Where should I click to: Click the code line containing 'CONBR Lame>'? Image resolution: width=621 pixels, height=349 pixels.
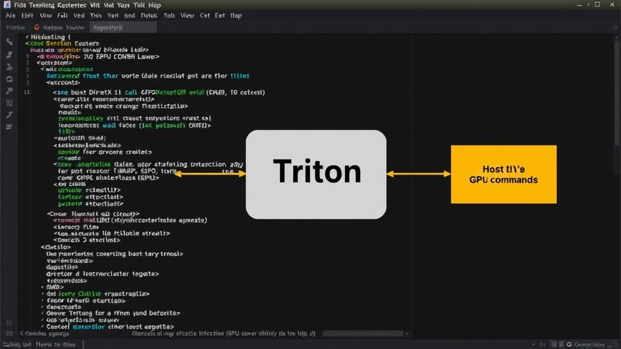98,56
